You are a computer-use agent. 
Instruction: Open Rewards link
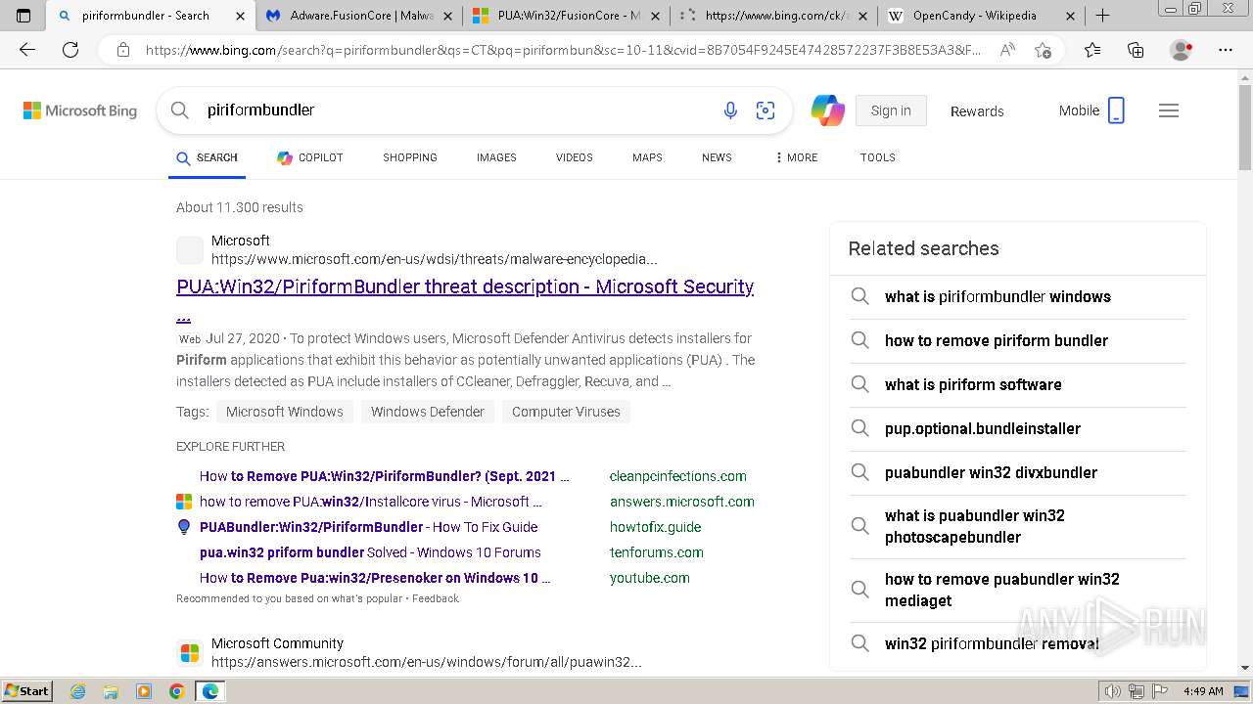click(977, 111)
